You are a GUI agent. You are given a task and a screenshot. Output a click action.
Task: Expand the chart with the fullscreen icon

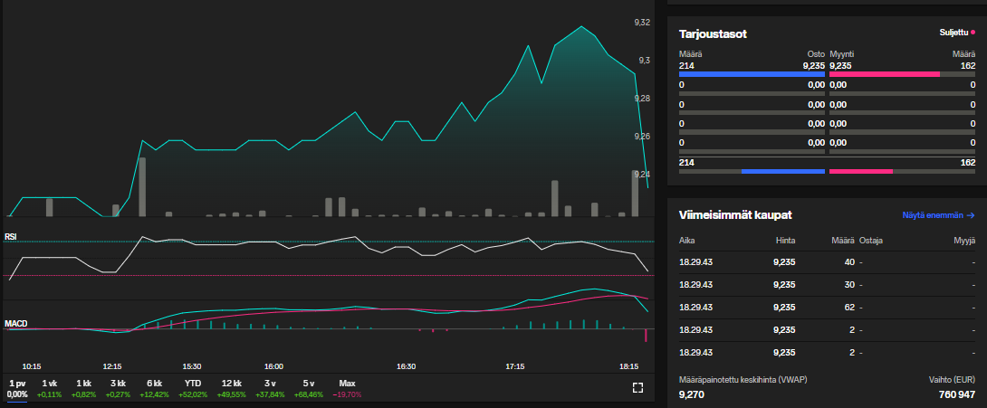[637, 388]
